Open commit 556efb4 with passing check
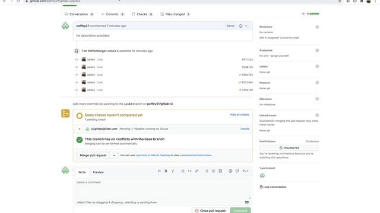The image size is (380, 213). click(247, 75)
